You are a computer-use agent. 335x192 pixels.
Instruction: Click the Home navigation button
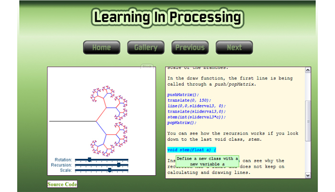pyautogui.click(x=101, y=47)
